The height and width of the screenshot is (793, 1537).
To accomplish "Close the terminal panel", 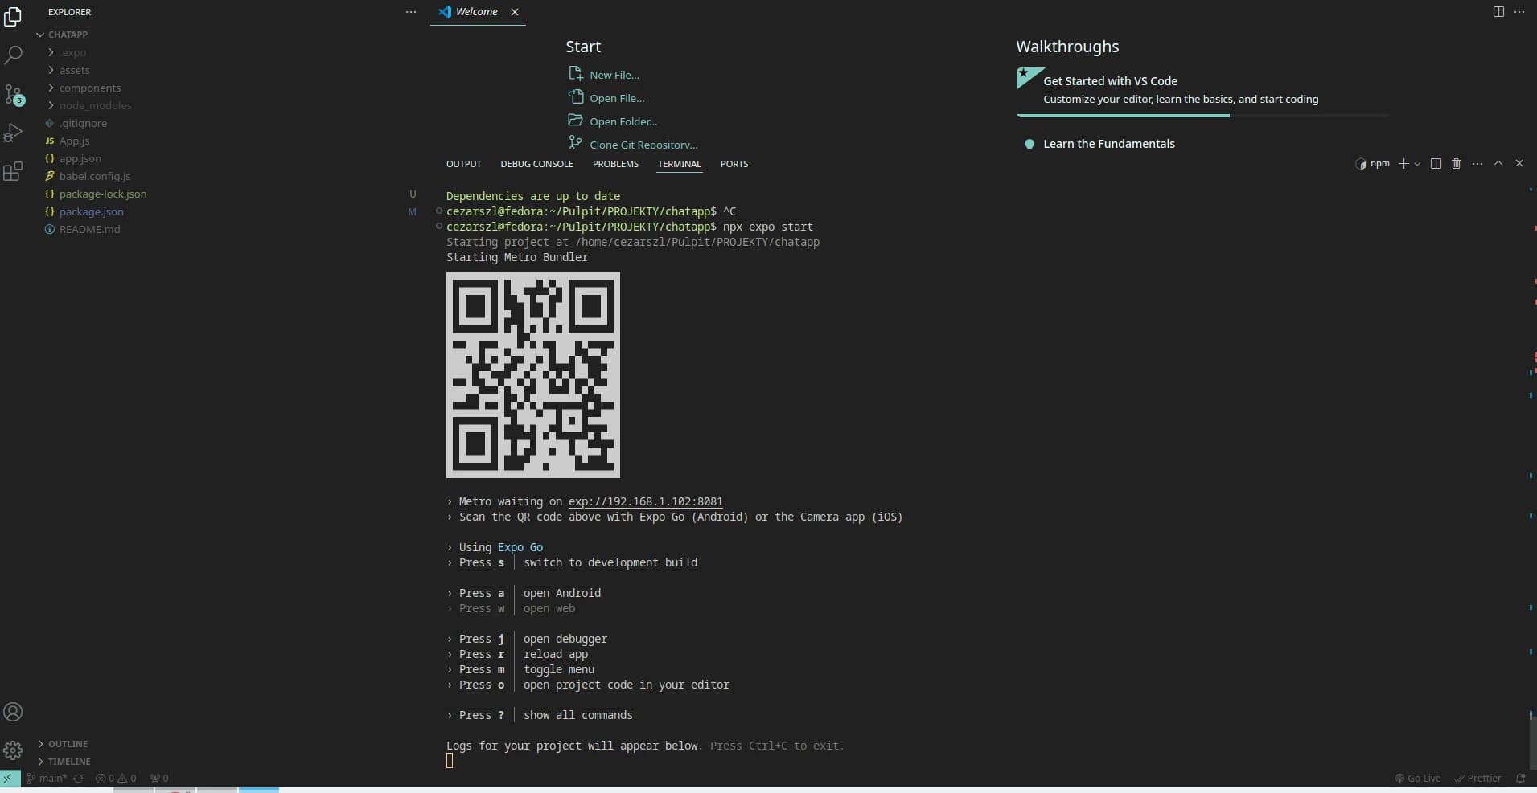I will (1519, 163).
